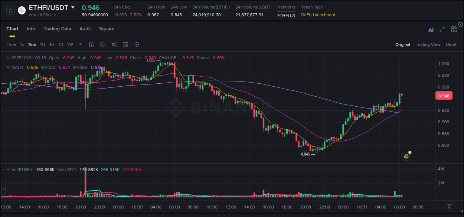Open the widget layout selector
Image resolution: width=464 pixels, height=217 pixels.
[454, 29]
